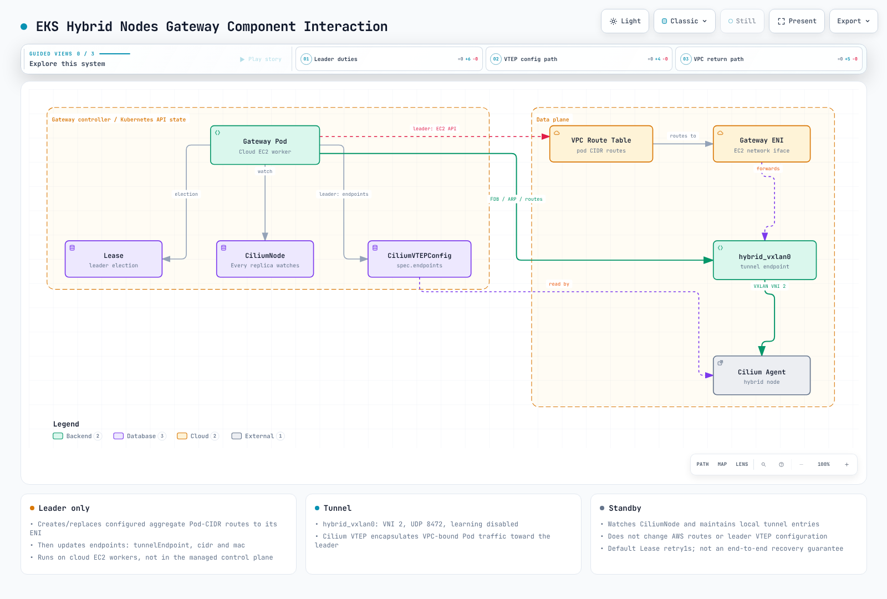This screenshot has height=599, width=887.
Task: Click the 'Standby' card heading
Action: coord(625,508)
